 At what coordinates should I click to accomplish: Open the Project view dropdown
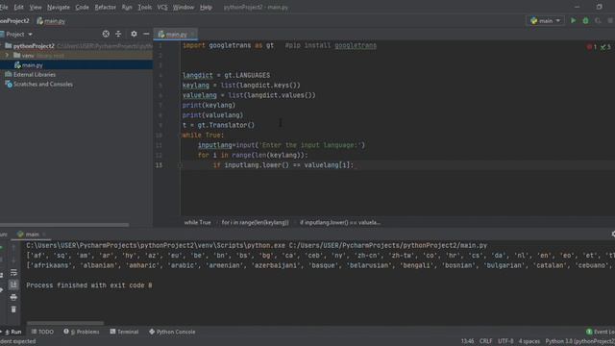[30, 35]
